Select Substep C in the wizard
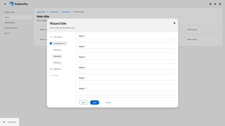This screenshot has height=126, width=225. click(57, 63)
